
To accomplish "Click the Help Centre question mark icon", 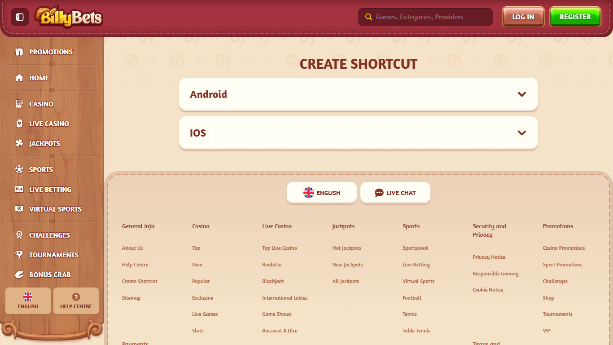I will click(76, 297).
